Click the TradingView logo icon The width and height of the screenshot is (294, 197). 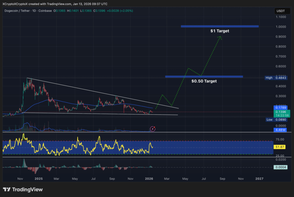click(x=8, y=189)
